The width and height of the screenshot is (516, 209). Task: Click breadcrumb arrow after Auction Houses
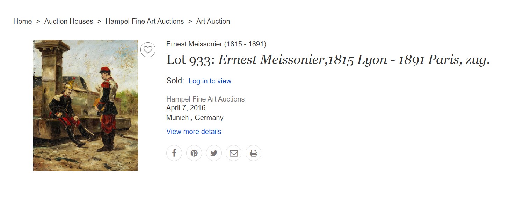click(x=99, y=21)
